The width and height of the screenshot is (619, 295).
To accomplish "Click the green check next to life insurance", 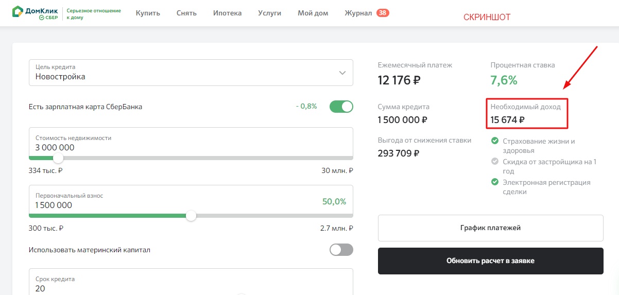I will [x=495, y=141].
